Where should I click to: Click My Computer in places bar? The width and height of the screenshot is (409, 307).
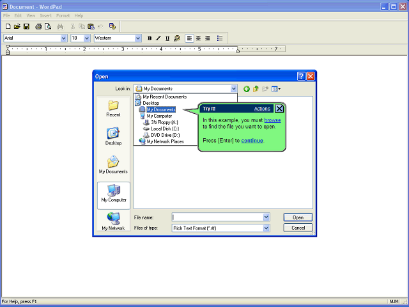pyautogui.click(x=114, y=196)
